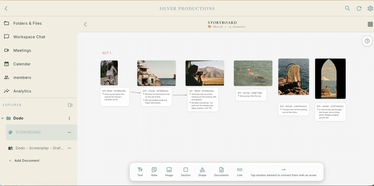Select the train photographer image
Viewport: 374px width, 186px height.
pyautogui.click(x=205, y=73)
